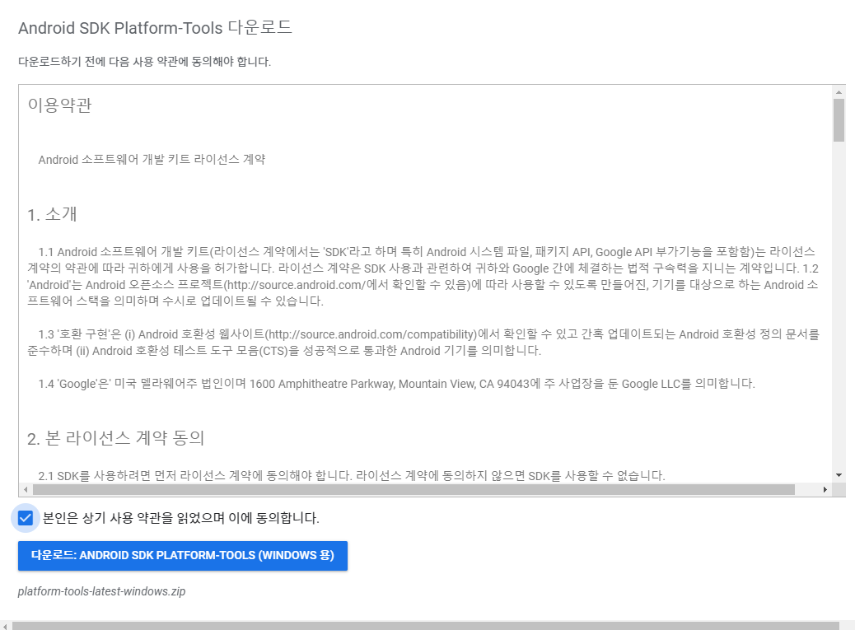This screenshot has height=630, width=855.
Task: Click the terms box scroll-down arrow
Action: click(x=839, y=475)
